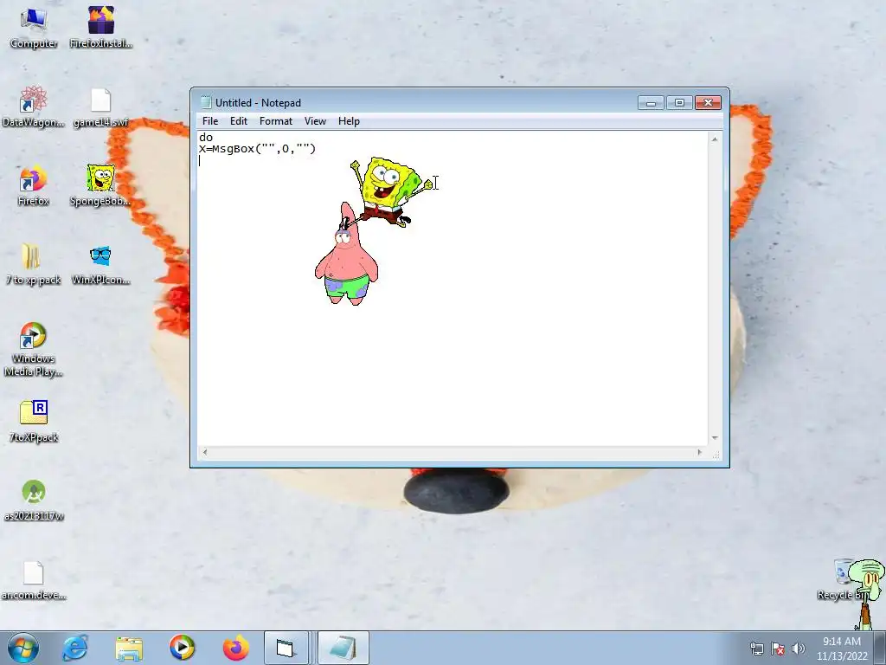Viewport: 886px width, 665px height.
Task: Select the ar.com.deve file icon
Action: (x=34, y=580)
